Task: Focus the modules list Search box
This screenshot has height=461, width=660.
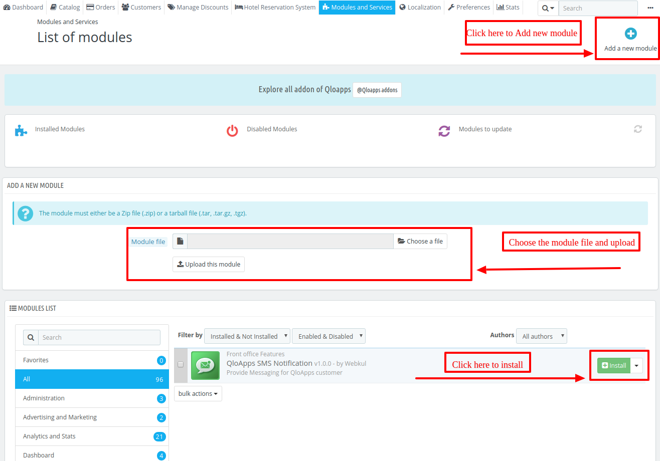Action: (99, 337)
